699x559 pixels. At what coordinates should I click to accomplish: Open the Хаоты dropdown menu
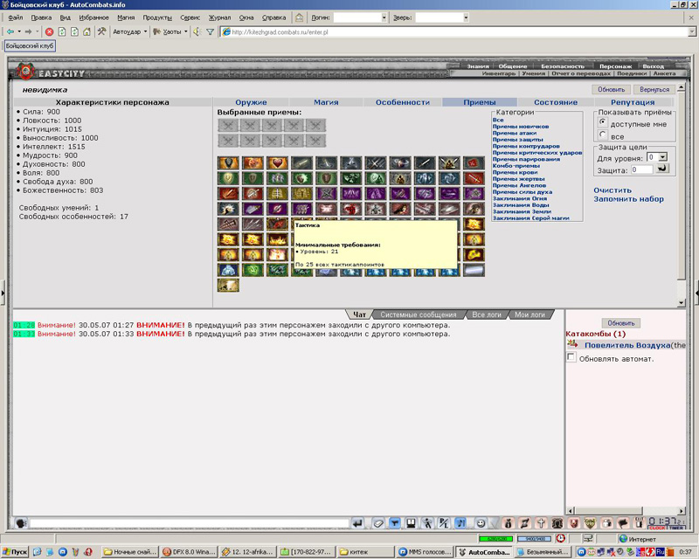[170, 31]
